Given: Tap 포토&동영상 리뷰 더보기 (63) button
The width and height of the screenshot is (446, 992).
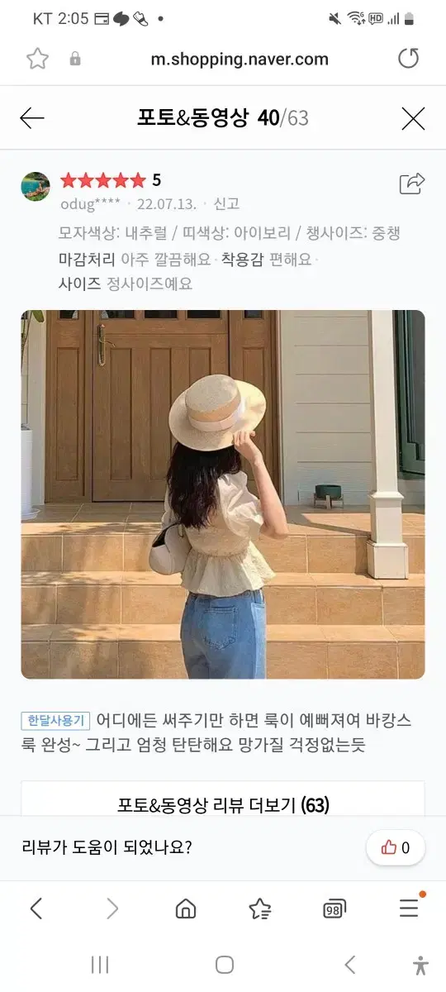Looking at the screenshot, I should click(223, 804).
